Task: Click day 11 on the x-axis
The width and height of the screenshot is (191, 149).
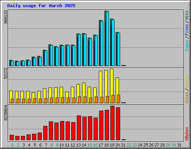Action: click(67, 145)
